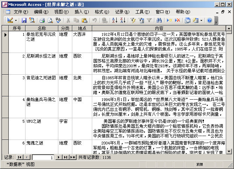Click the Insert Hyperlink globe icon

coord(105,20)
